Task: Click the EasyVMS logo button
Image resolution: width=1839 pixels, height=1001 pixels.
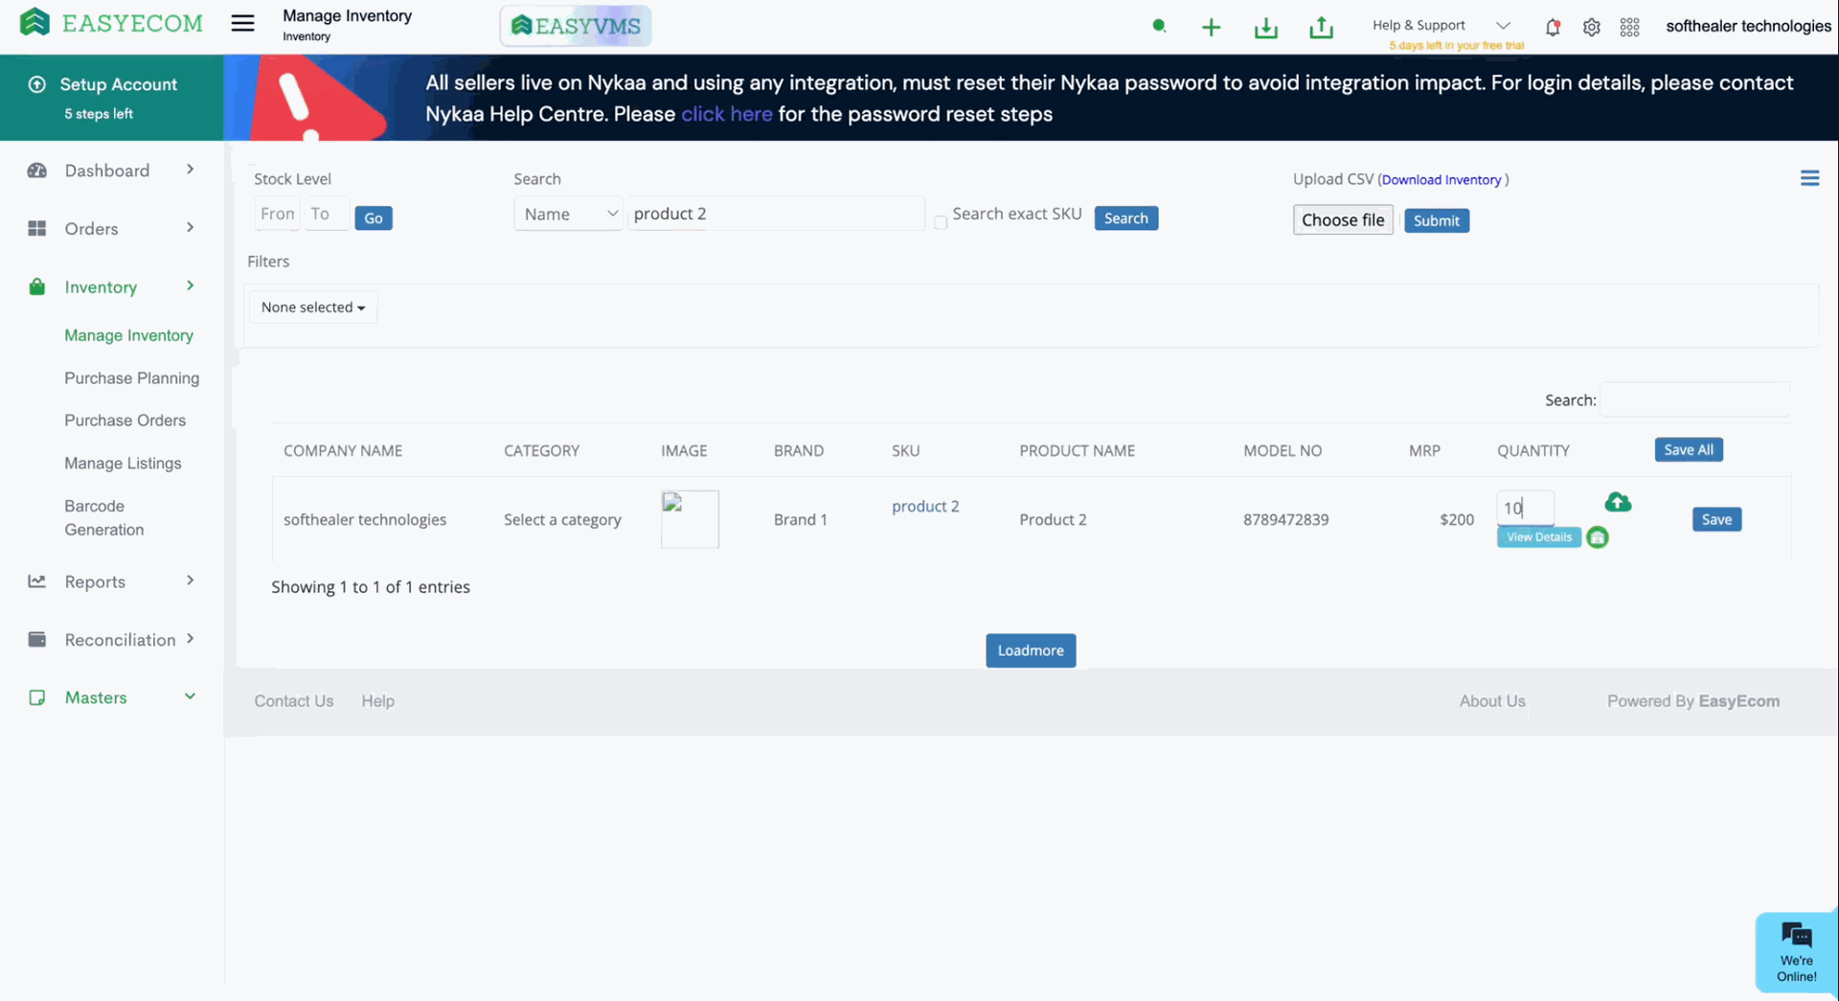Action: coord(576,26)
